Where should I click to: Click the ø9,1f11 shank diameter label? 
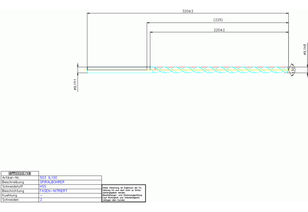(75, 84)
